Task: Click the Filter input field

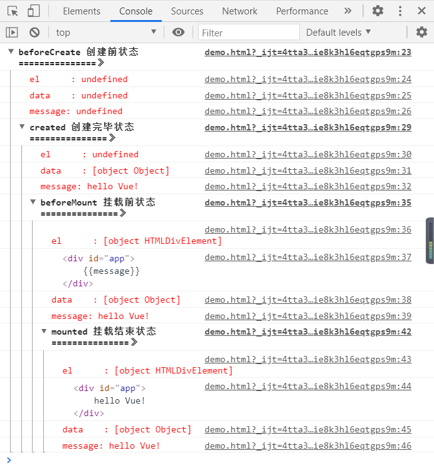Action: point(249,32)
